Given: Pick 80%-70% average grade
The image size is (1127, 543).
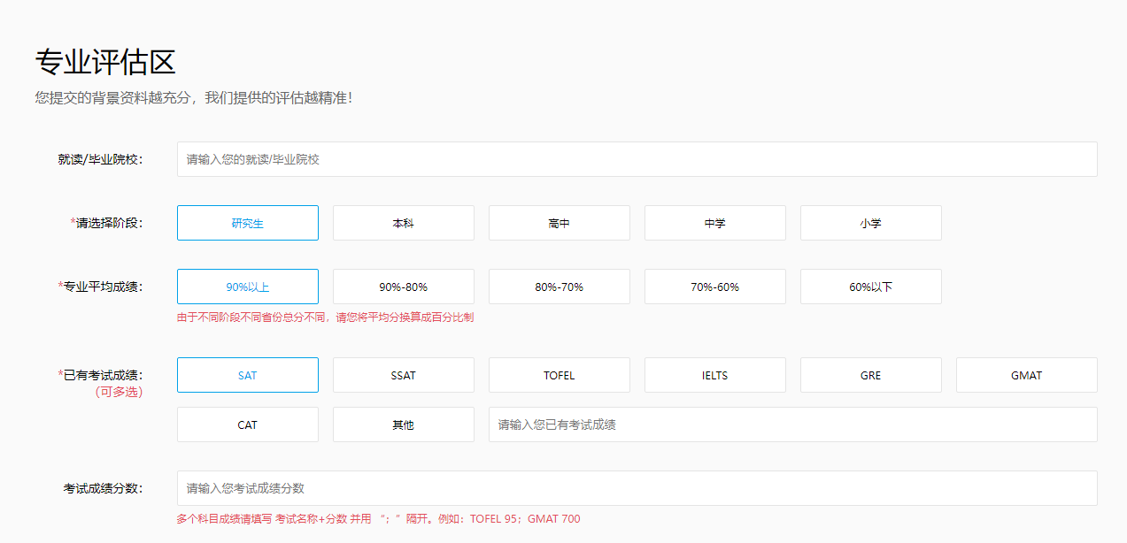Looking at the screenshot, I should coord(560,287).
